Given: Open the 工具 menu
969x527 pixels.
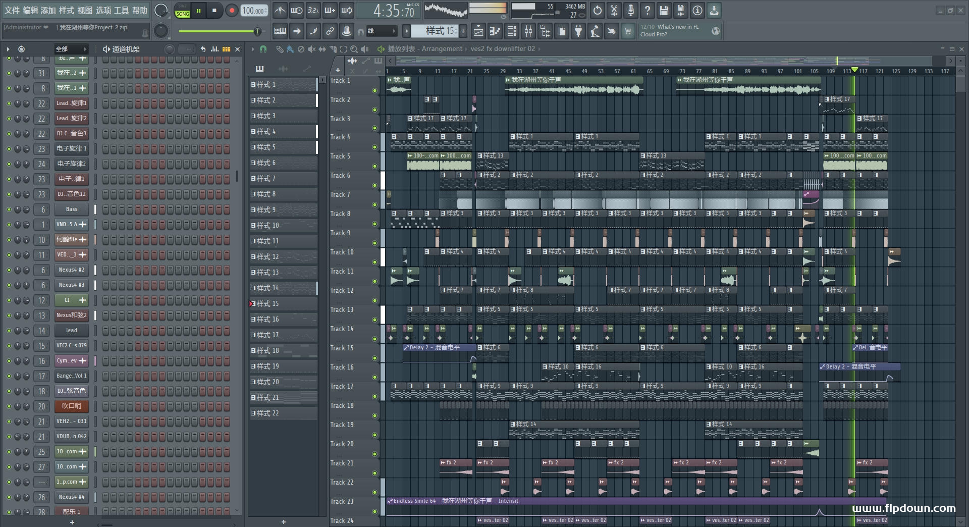Looking at the screenshot, I should pos(121,10).
